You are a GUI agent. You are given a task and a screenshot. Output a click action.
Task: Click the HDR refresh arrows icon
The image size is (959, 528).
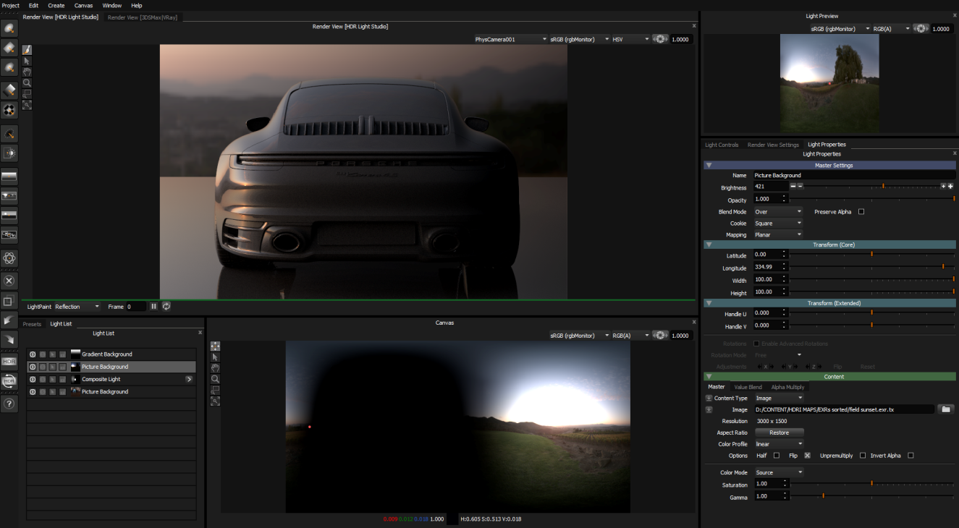[x=9, y=381]
